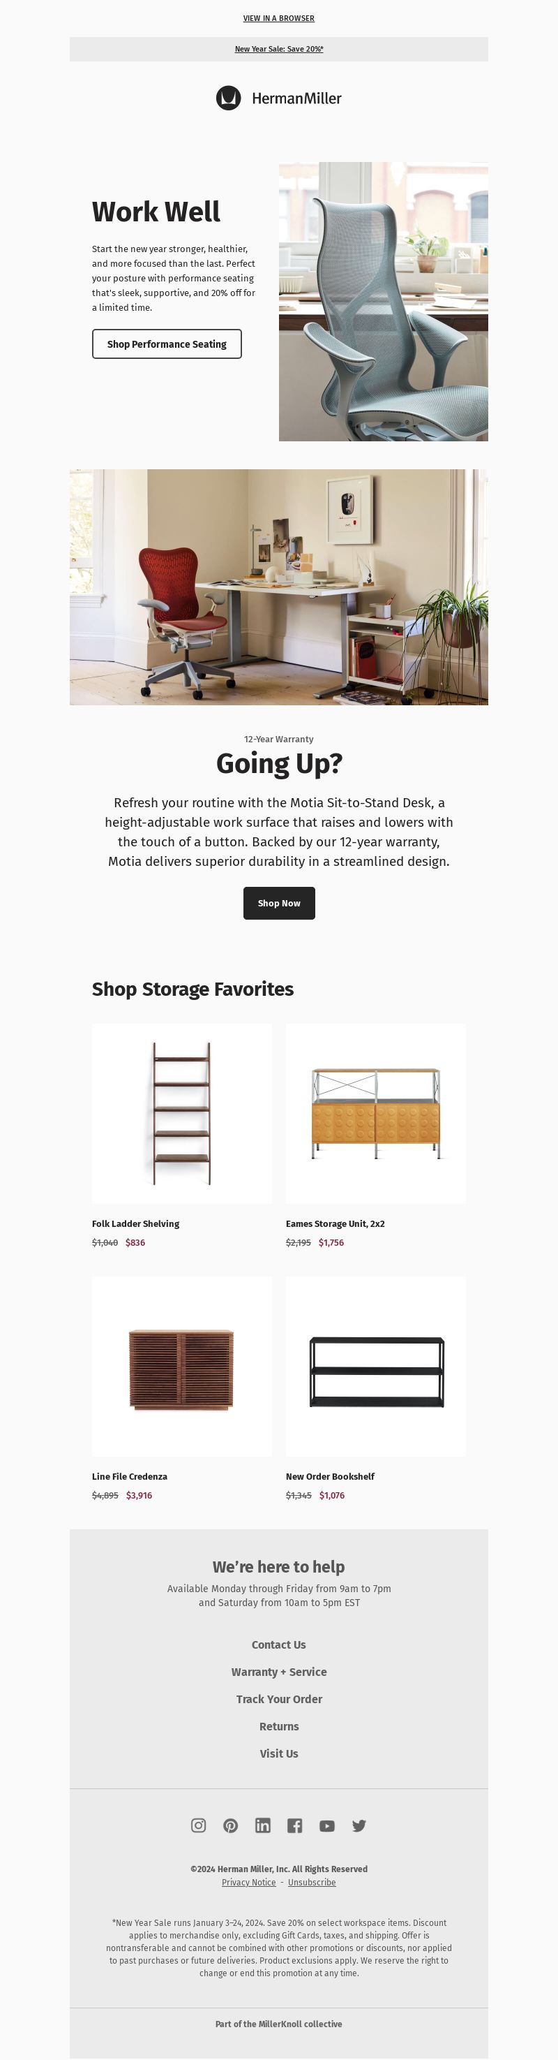The width and height of the screenshot is (558, 2060).
Task: Open the YouTube social icon
Action: coord(326,1825)
